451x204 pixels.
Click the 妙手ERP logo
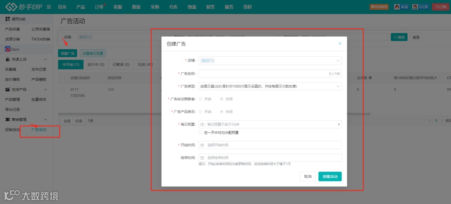click(23, 7)
